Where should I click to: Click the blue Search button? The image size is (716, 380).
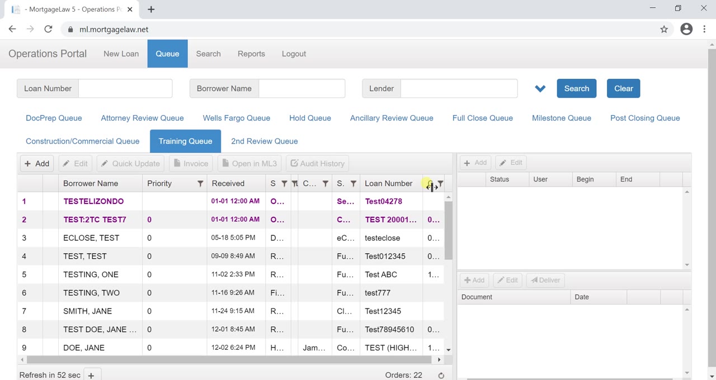coord(576,89)
